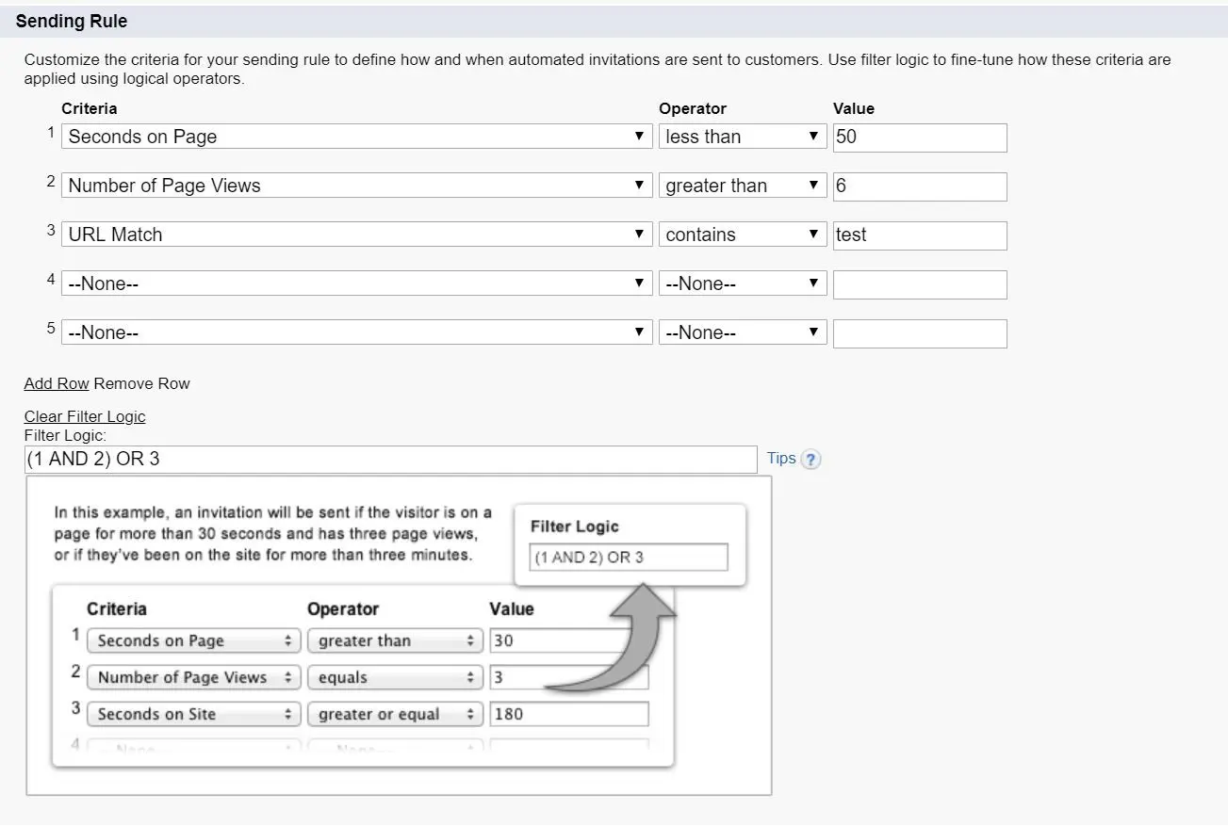1228x826 pixels.
Task: Click the example filter logic tips image
Action: click(x=399, y=636)
